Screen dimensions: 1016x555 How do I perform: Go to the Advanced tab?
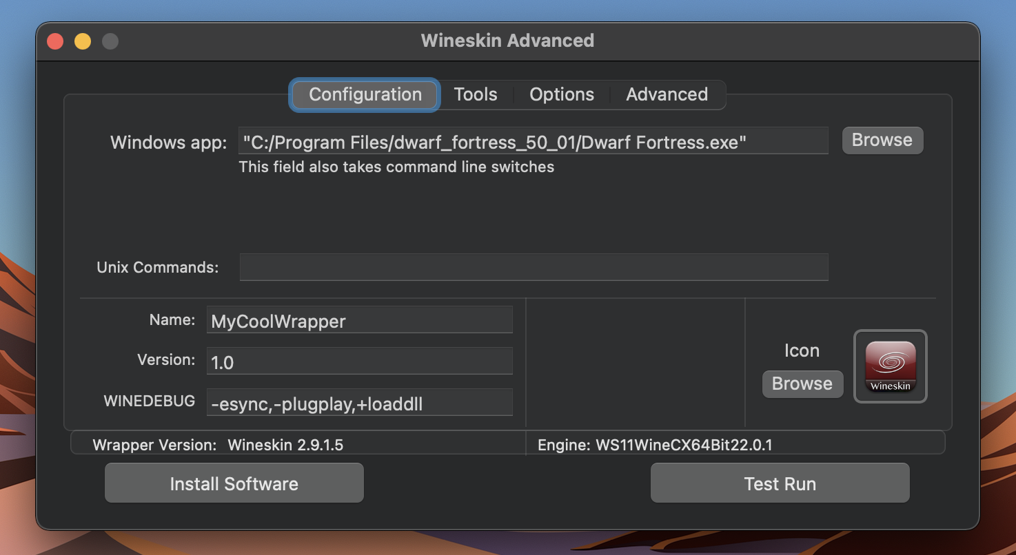pyautogui.click(x=667, y=94)
